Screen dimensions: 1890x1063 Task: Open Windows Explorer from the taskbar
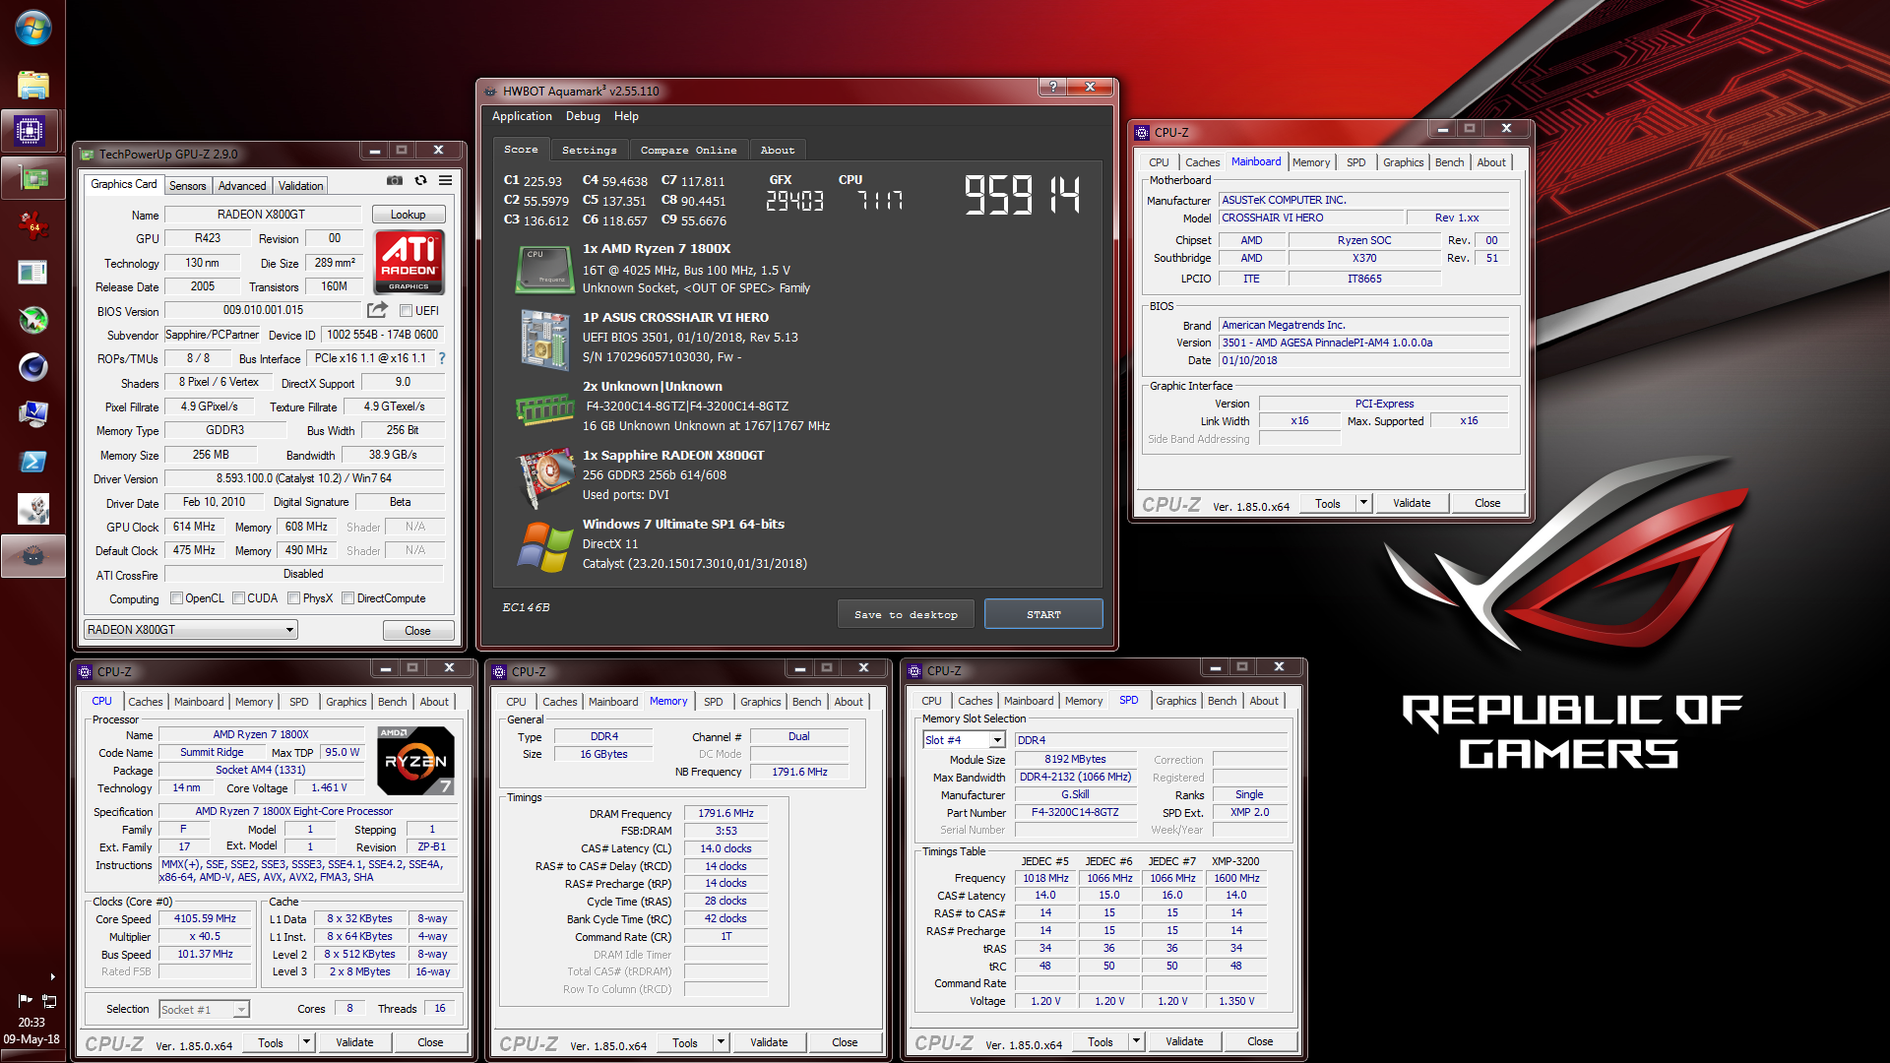(x=32, y=86)
